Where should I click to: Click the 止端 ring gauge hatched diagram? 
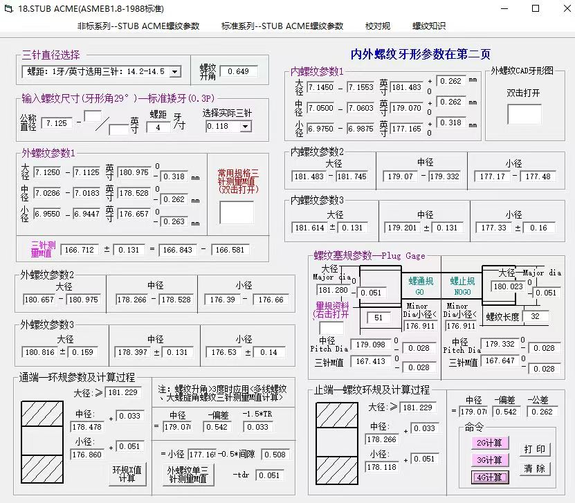(337, 443)
